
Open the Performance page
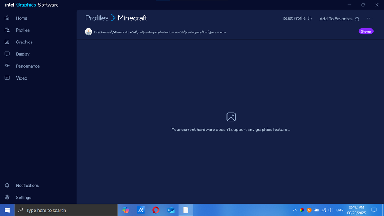pyautogui.click(x=27, y=66)
